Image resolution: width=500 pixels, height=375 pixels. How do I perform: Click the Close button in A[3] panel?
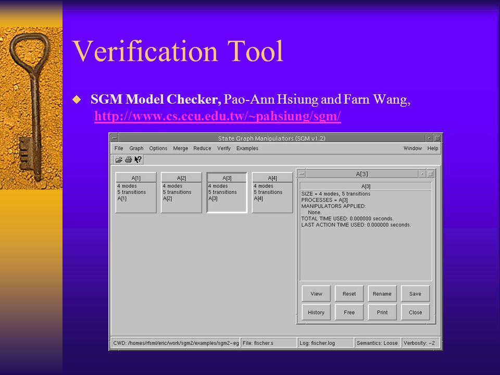tap(415, 312)
